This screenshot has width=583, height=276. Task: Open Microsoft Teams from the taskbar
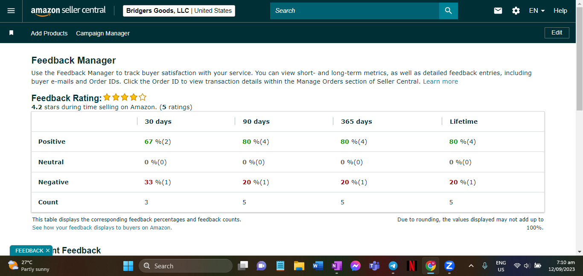click(374, 266)
